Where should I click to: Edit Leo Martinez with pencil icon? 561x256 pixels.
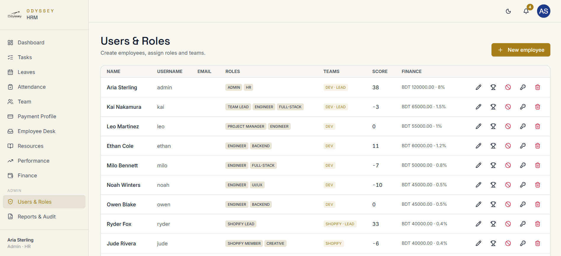pos(478,126)
